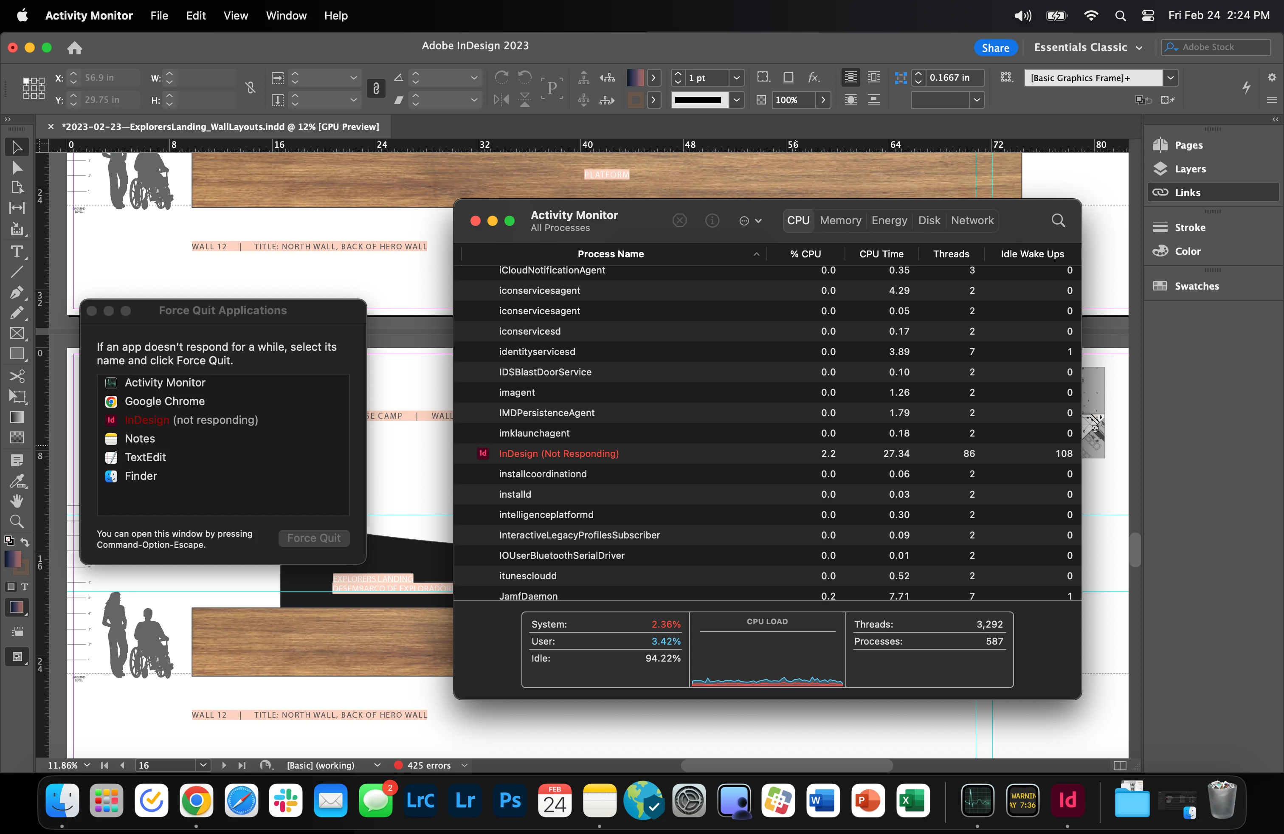This screenshot has height=834, width=1284.
Task: Click the InDesign home icon
Action: click(x=74, y=48)
